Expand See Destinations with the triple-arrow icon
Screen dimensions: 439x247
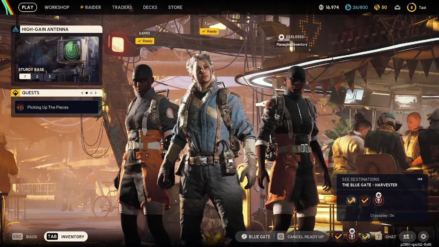420,179
